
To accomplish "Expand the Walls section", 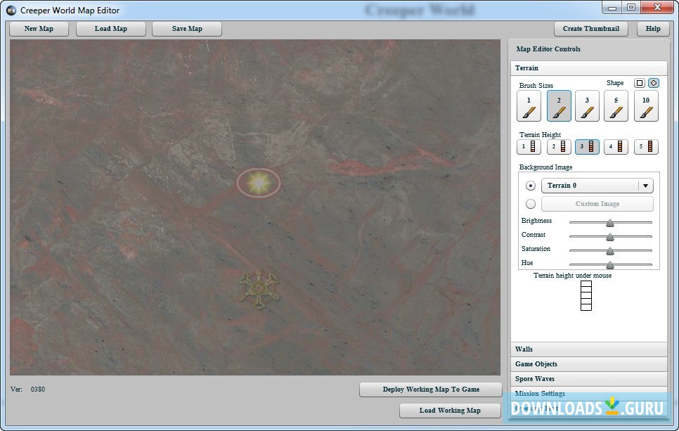I will point(588,349).
